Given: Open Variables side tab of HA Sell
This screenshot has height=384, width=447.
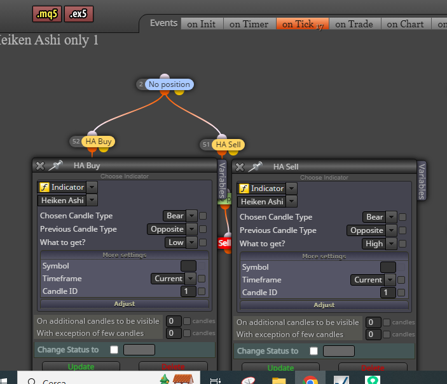Looking at the screenshot, I should (422, 182).
